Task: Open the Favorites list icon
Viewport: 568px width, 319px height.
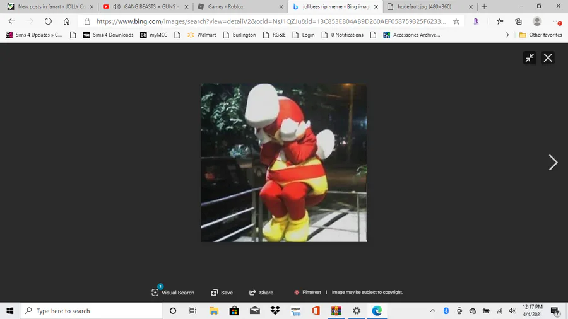Action: click(x=500, y=21)
